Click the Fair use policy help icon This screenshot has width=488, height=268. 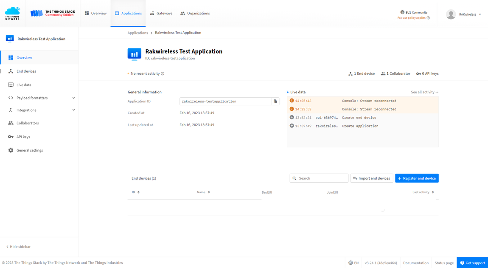click(x=428, y=18)
